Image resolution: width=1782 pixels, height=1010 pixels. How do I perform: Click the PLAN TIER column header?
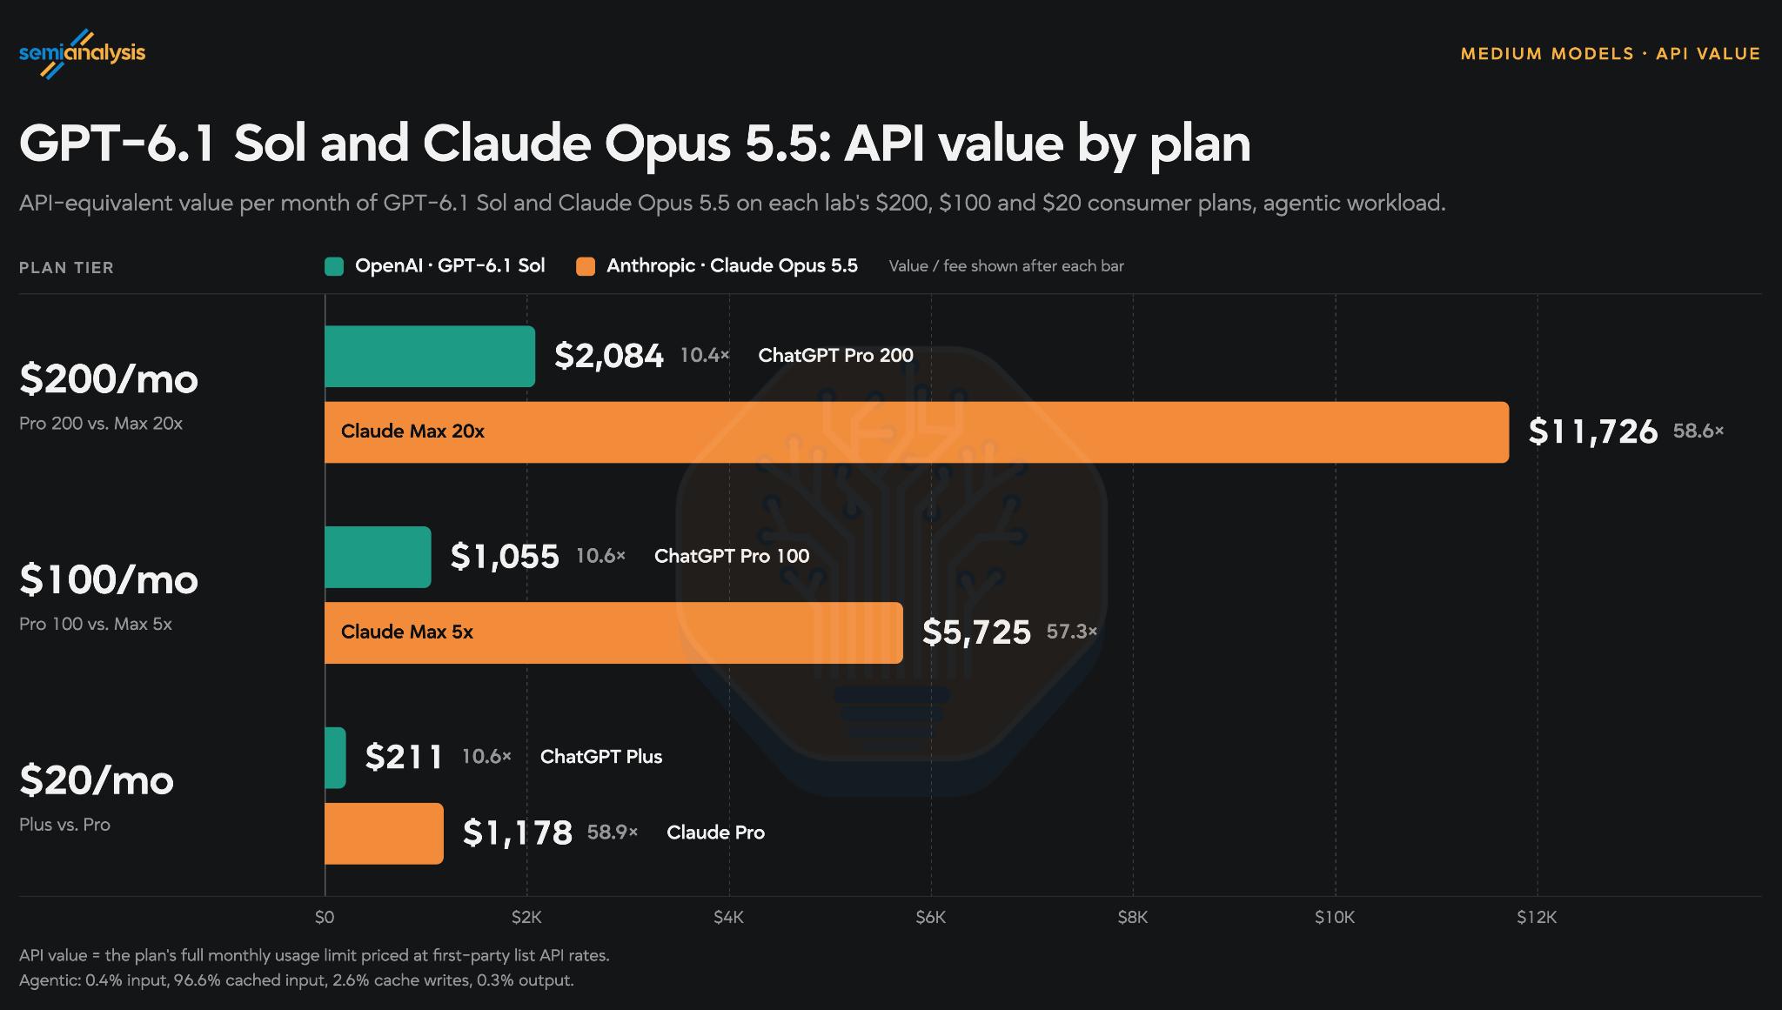[x=66, y=268]
